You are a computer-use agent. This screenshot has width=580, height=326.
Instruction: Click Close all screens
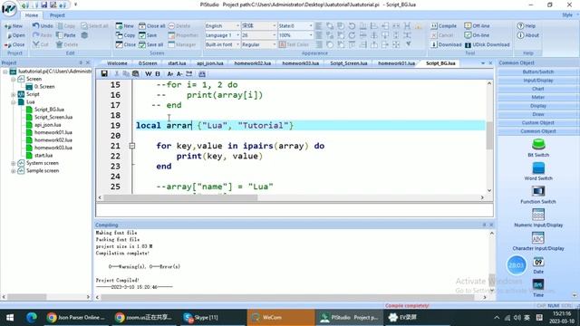152,26
